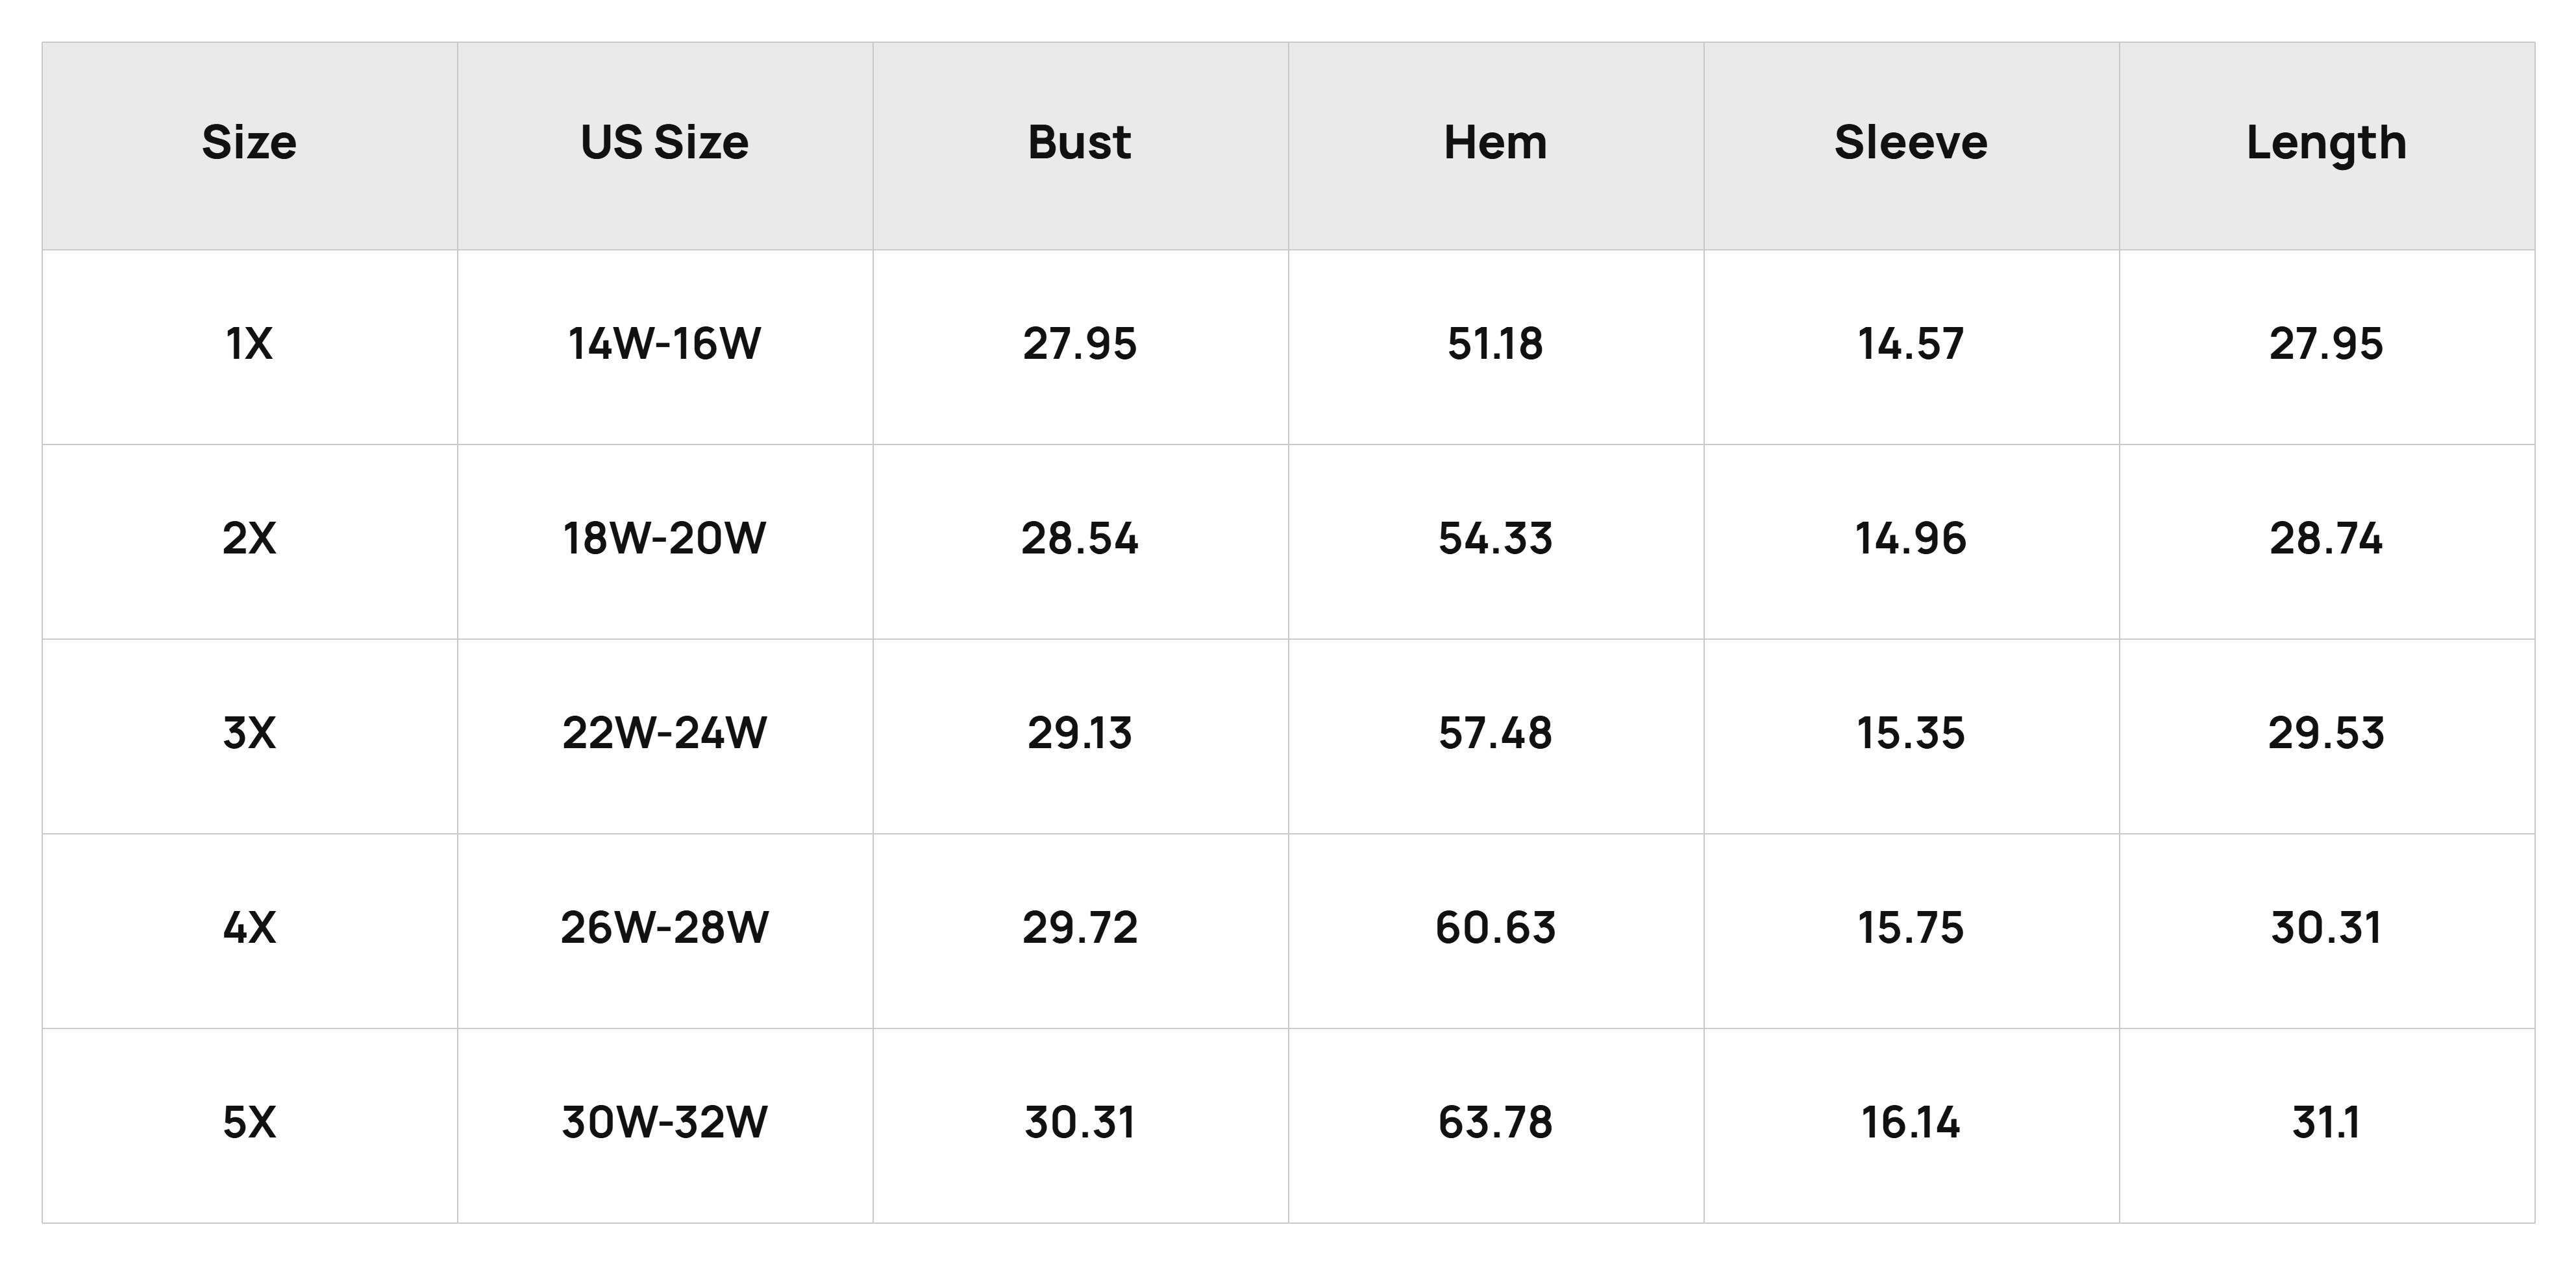Select the 1X size cell

click(x=249, y=345)
